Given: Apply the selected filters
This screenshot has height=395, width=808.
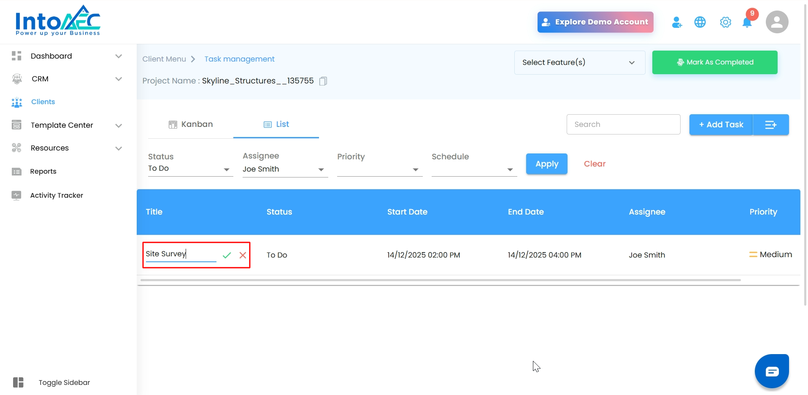Looking at the screenshot, I should [x=547, y=164].
